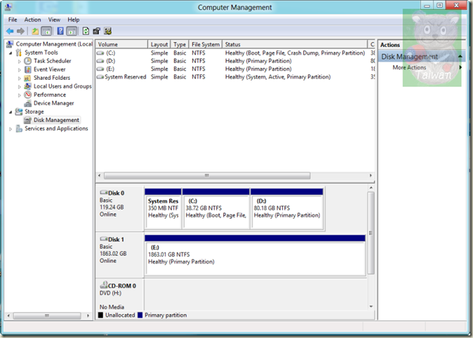
Task: Collapse the Storage tree node
Action: tap(11, 112)
